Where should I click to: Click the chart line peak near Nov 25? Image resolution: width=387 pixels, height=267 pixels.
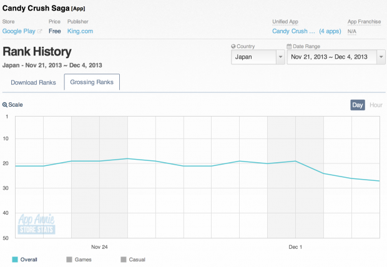pos(127,158)
